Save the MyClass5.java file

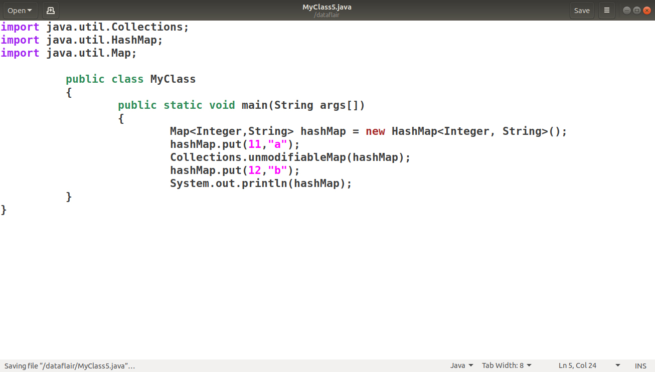582,10
